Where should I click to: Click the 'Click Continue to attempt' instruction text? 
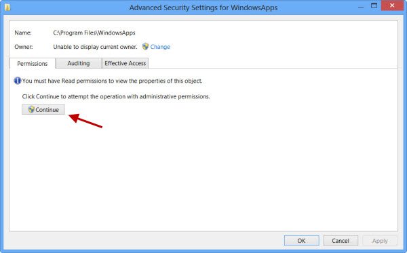click(116, 96)
